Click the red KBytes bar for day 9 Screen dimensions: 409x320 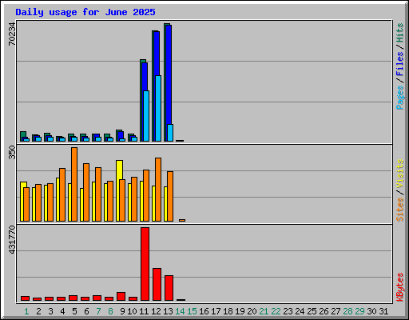click(121, 296)
